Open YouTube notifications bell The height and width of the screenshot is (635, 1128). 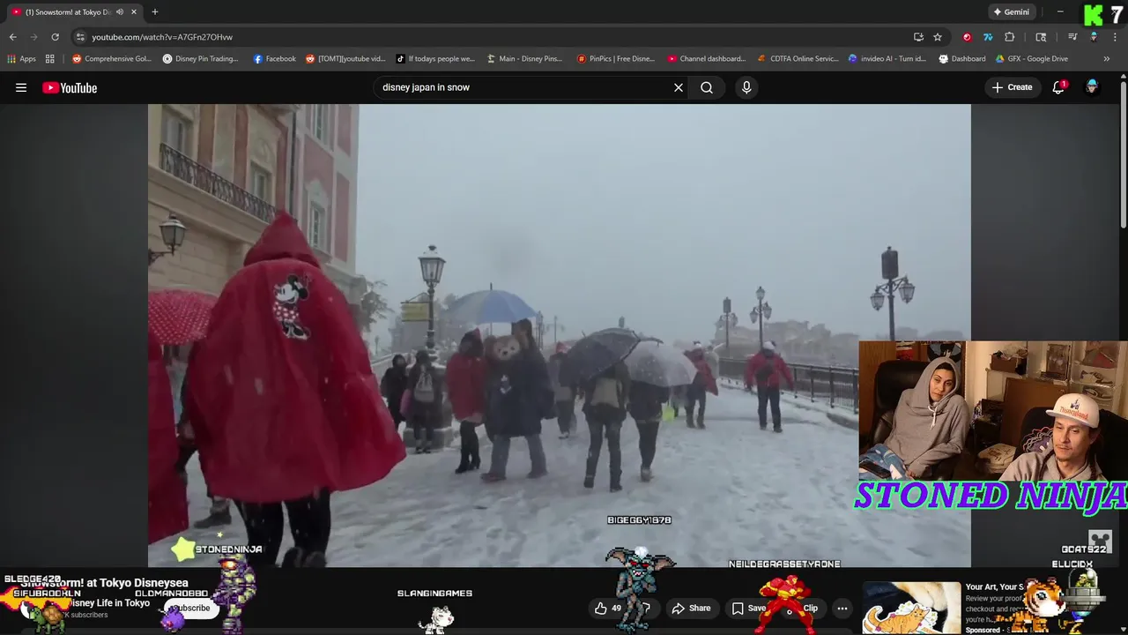click(1058, 87)
